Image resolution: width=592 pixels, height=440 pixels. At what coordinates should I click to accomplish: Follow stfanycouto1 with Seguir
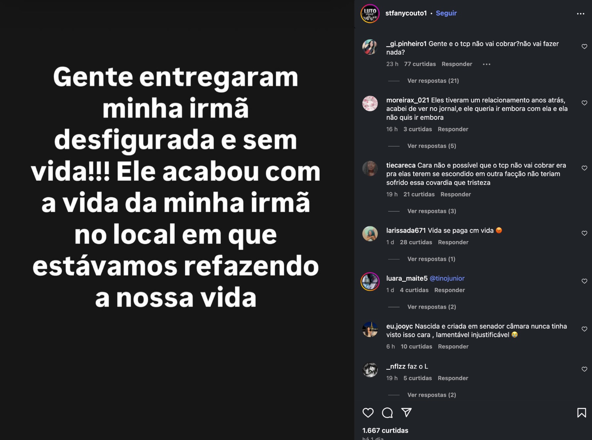point(446,13)
